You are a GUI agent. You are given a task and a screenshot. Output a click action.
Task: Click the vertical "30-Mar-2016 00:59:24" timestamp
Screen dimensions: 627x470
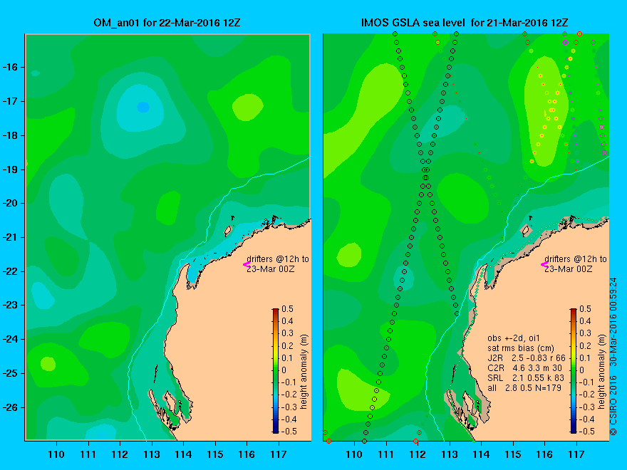613,322
